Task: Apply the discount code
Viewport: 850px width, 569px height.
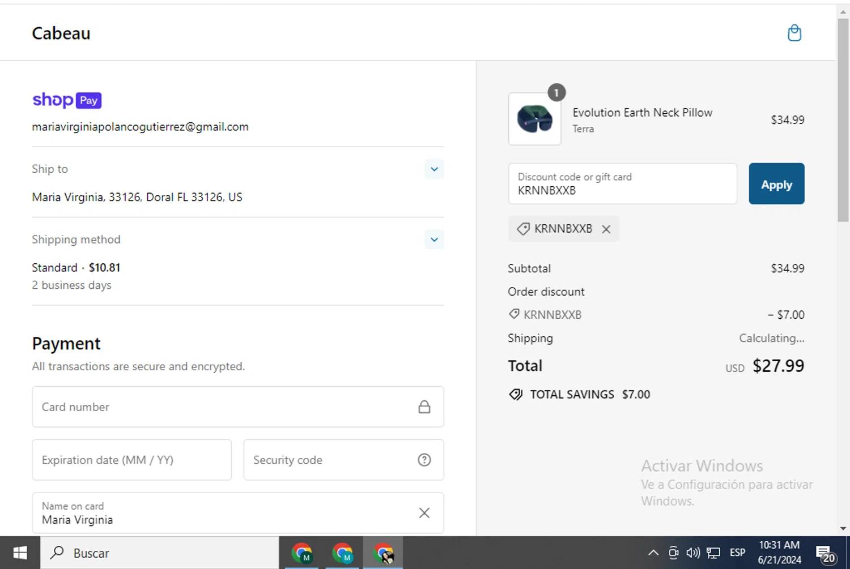Action: (776, 184)
